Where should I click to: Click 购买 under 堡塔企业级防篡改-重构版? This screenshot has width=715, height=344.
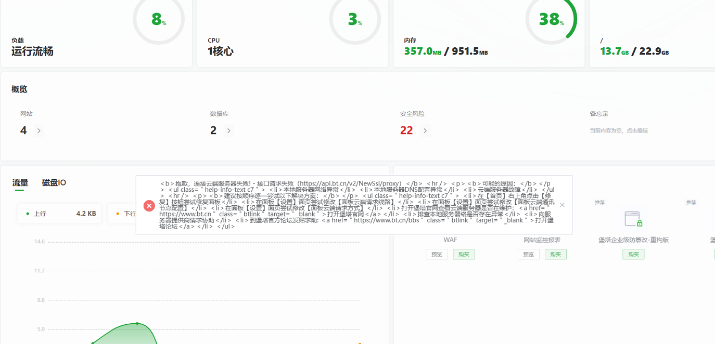[x=633, y=254]
